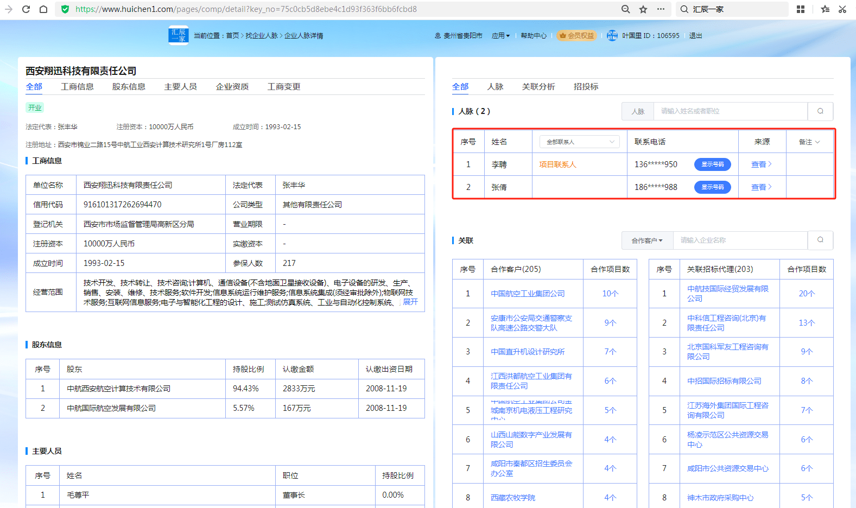This screenshot has width=856, height=508.
Task: Switch to the 关联分析 tab
Action: pyautogui.click(x=538, y=87)
